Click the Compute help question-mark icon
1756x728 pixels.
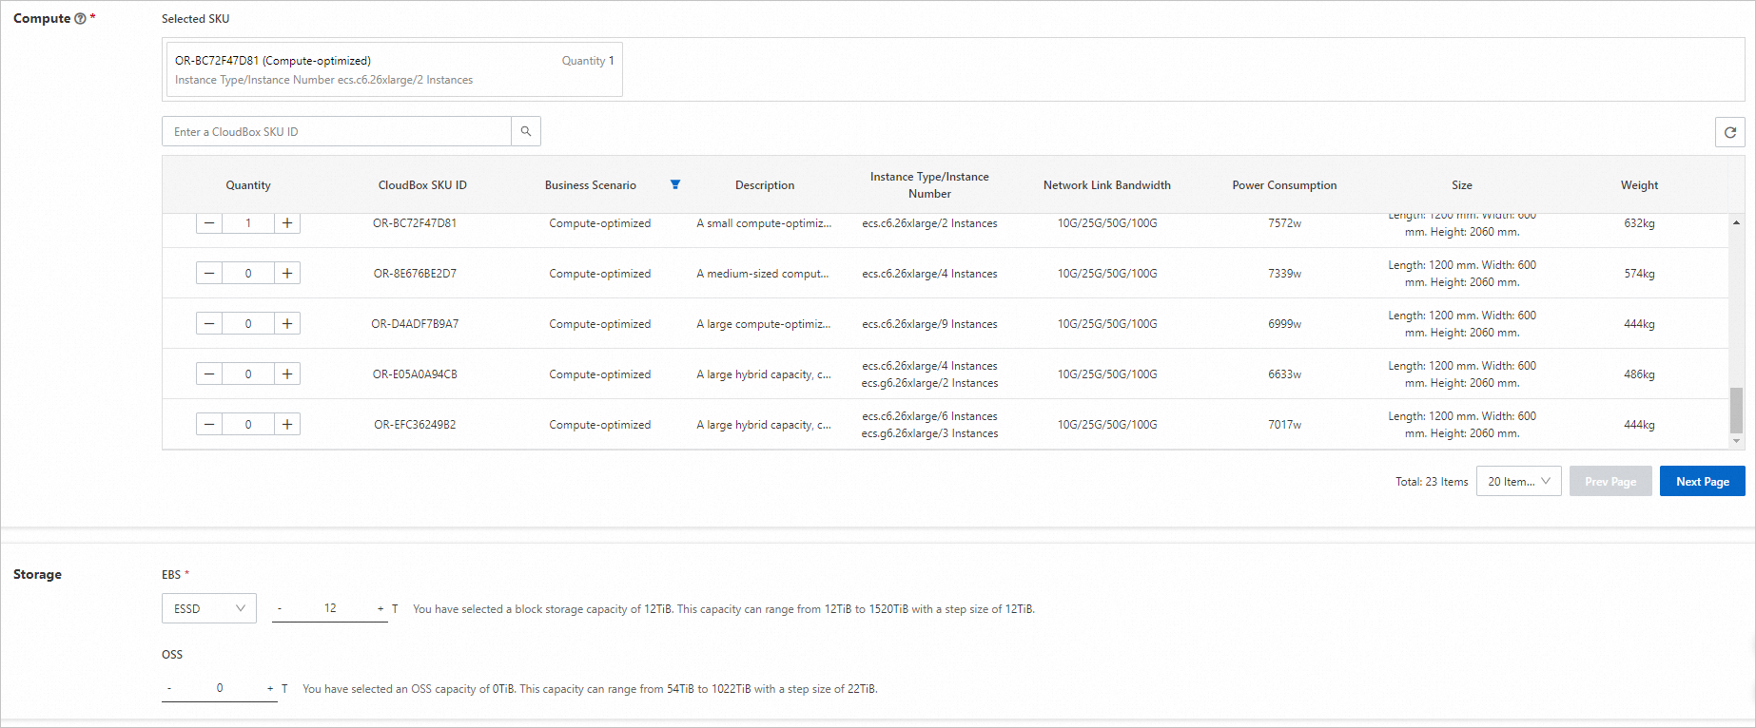point(80,19)
